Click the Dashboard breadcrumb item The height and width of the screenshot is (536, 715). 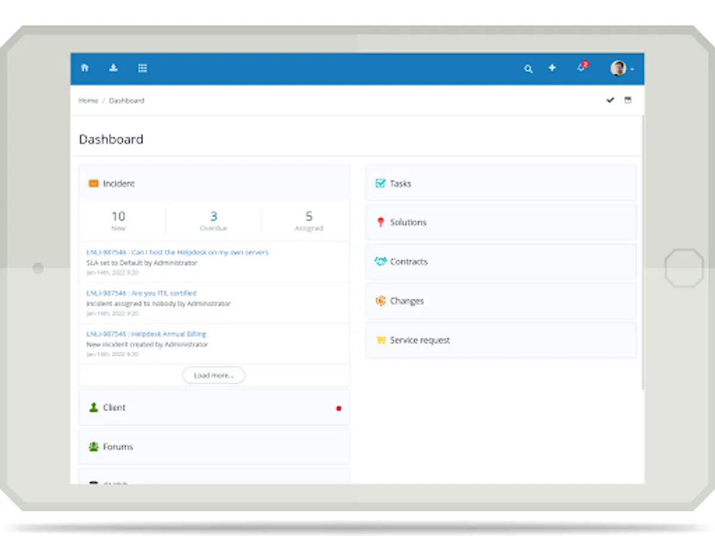pos(126,101)
